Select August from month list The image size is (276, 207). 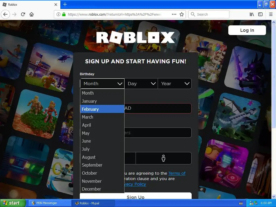click(102, 157)
